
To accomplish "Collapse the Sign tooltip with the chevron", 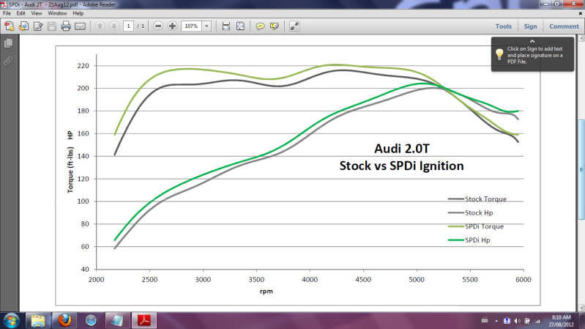I will pyautogui.click(x=532, y=41).
